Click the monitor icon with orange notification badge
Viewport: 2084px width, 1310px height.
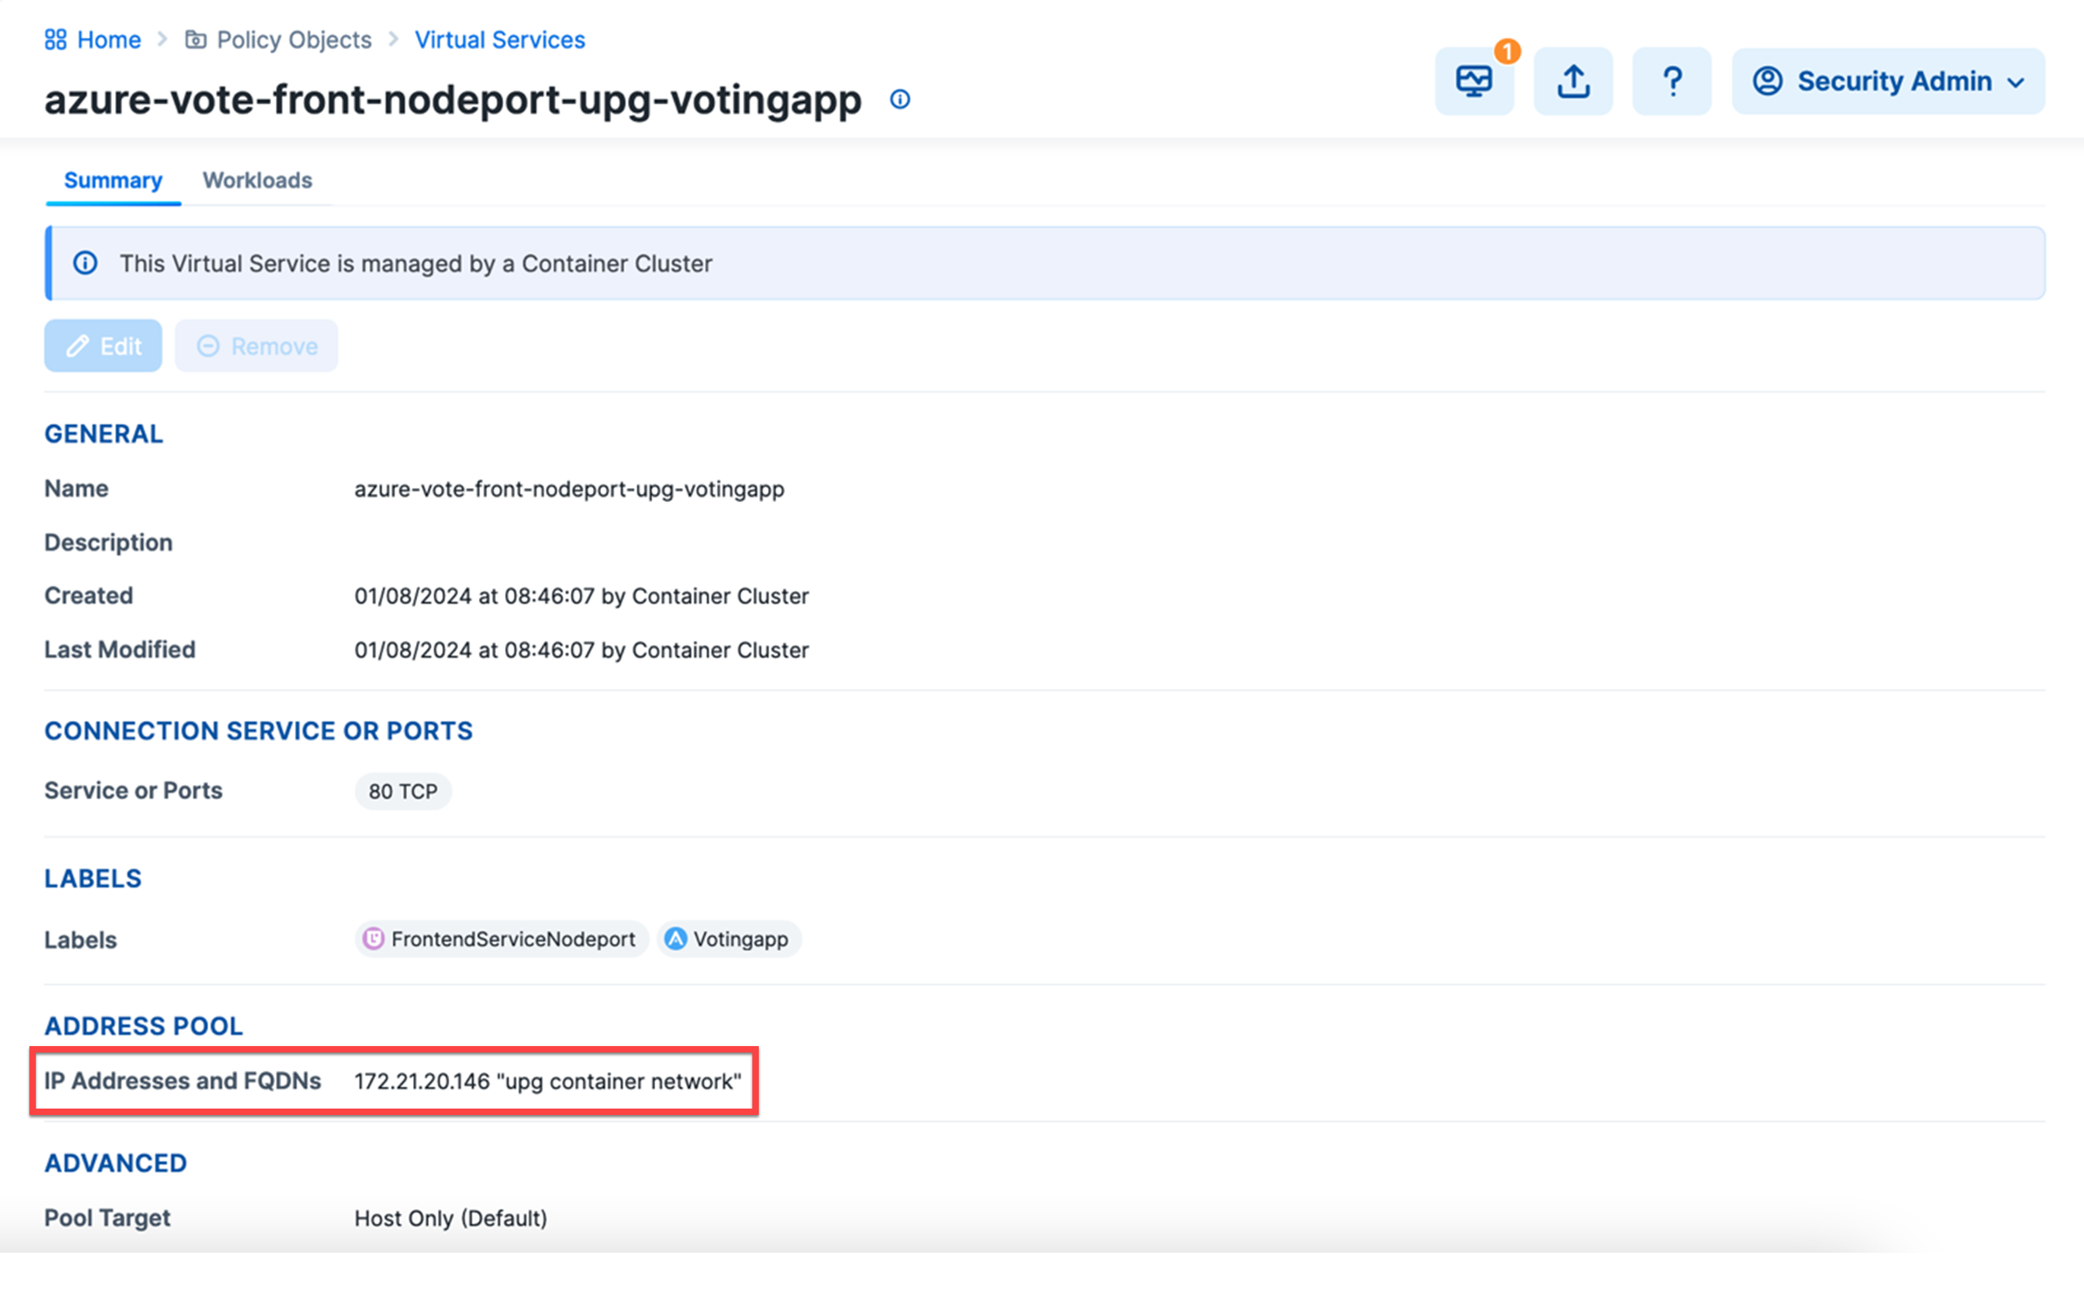(x=1474, y=81)
